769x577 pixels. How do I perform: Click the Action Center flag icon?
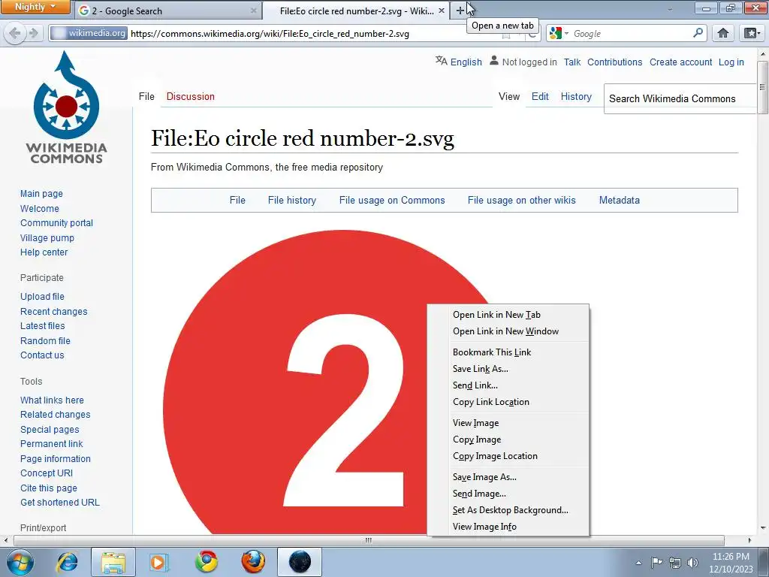coord(656,562)
